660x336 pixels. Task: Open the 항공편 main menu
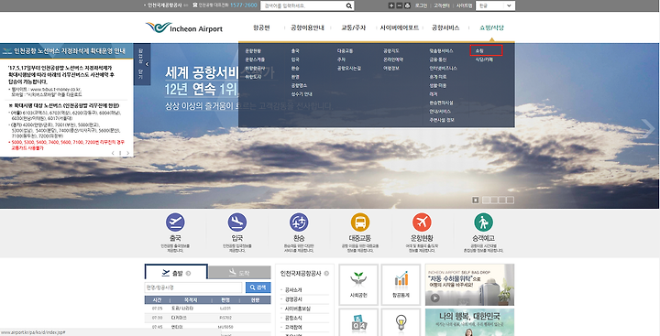tap(261, 27)
